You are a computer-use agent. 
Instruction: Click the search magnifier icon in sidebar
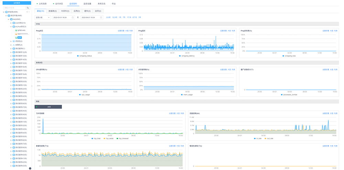(28, 8)
